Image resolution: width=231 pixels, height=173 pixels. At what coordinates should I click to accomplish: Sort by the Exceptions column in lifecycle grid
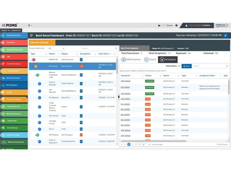tap(85, 54)
